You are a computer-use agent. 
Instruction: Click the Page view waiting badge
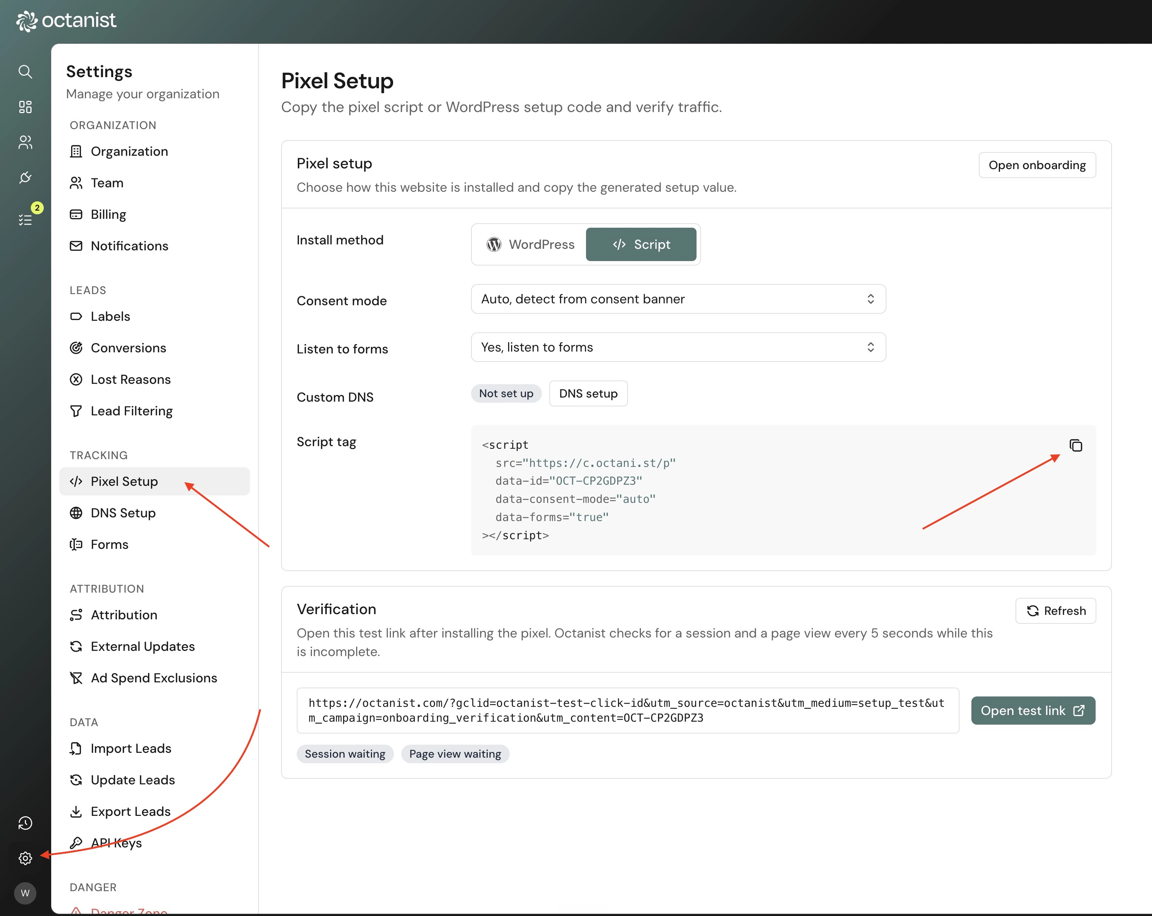(455, 754)
